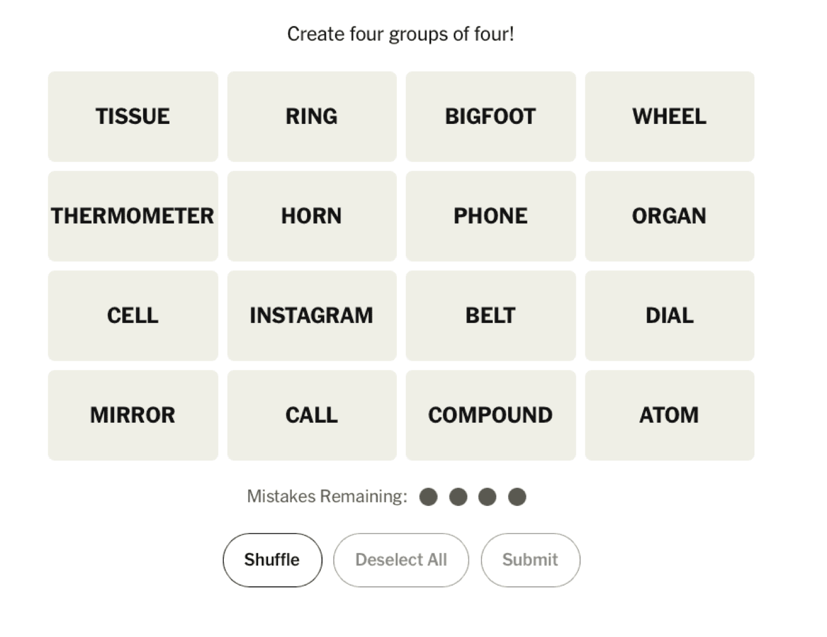
Task: Select the WHEEL tile
Action: point(669,116)
